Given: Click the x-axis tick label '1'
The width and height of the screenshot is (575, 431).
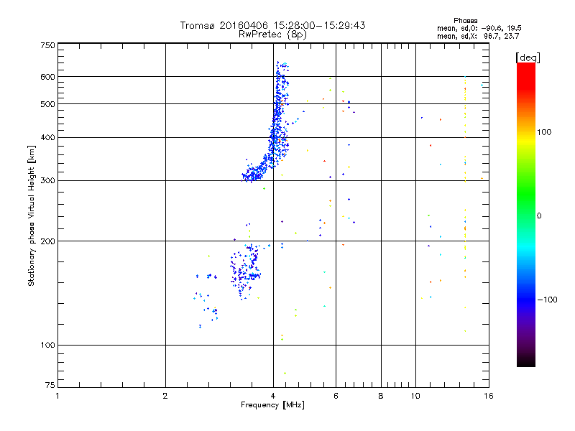Looking at the screenshot, I should pyautogui.click(x=57, y=396).
